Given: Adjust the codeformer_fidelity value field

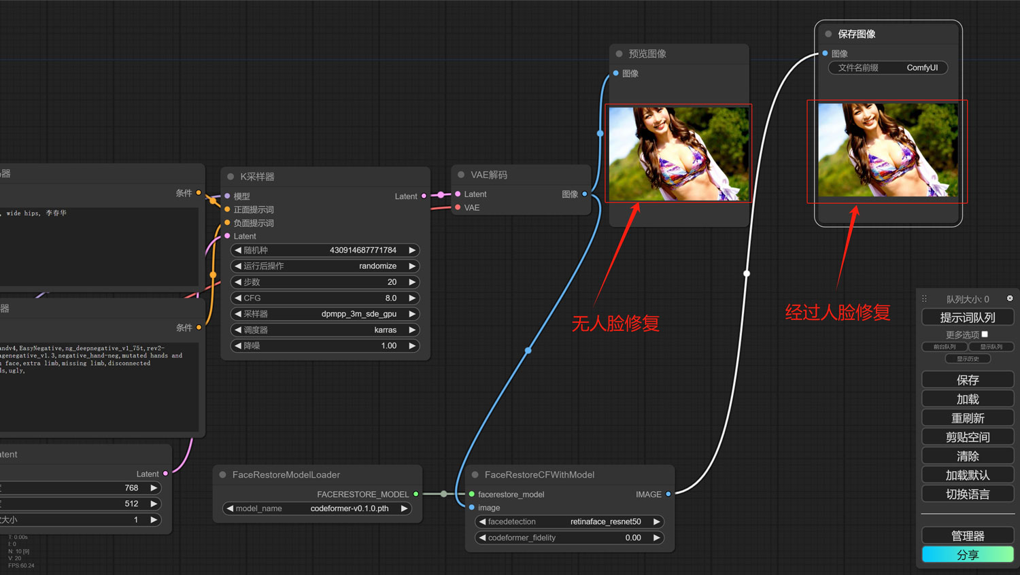Looking at the screenshot, I should click(568, 538).
